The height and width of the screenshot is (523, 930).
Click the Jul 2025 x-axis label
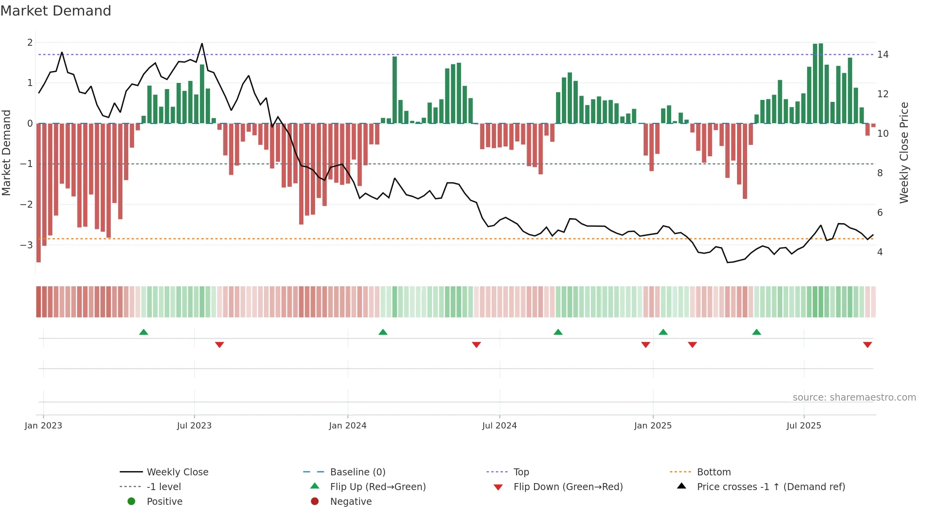pyautogui.click(x=804, y=425)
